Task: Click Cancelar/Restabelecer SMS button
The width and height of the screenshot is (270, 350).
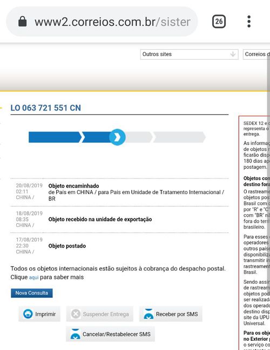Action: (110, 334)
